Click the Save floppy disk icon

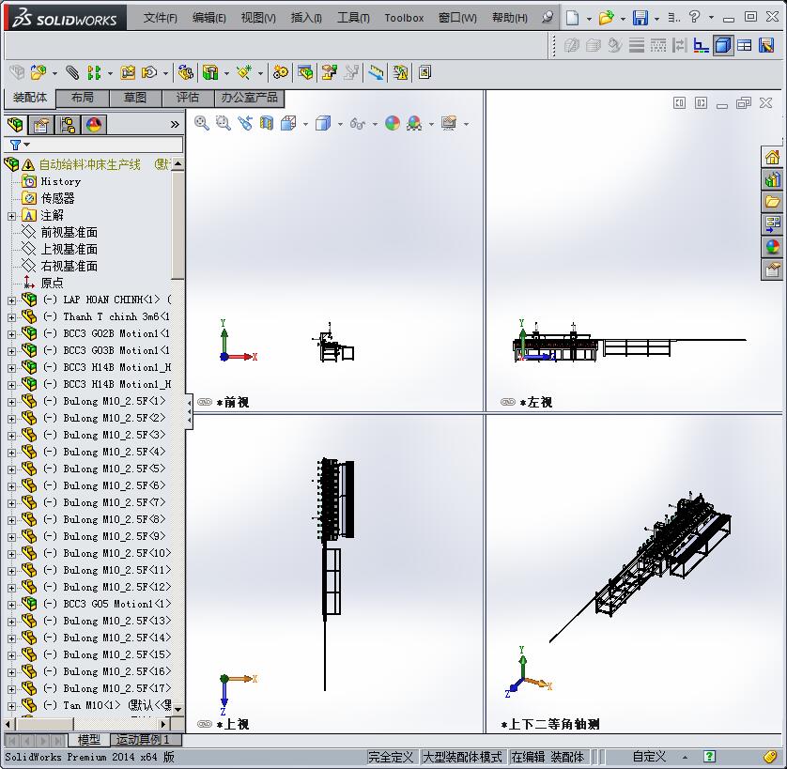(640, 18)
